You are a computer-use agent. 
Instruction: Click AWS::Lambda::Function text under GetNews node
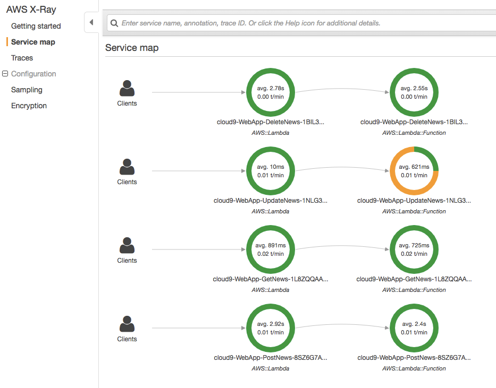tap(414, 290)
